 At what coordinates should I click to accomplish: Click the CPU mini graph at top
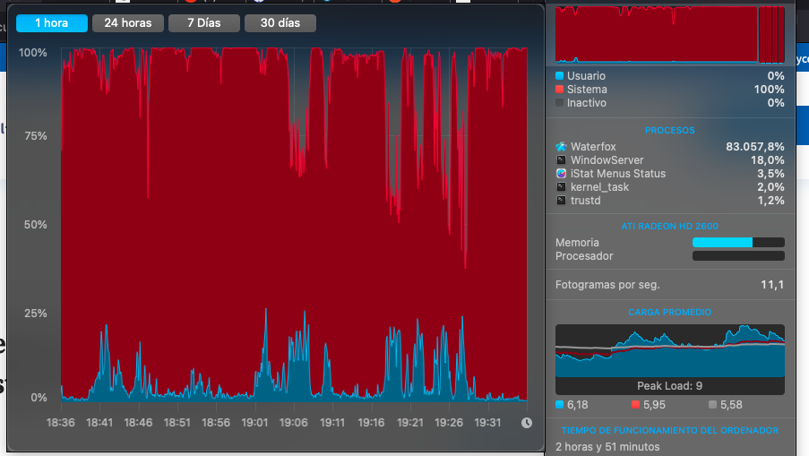(x=669, y=34)
